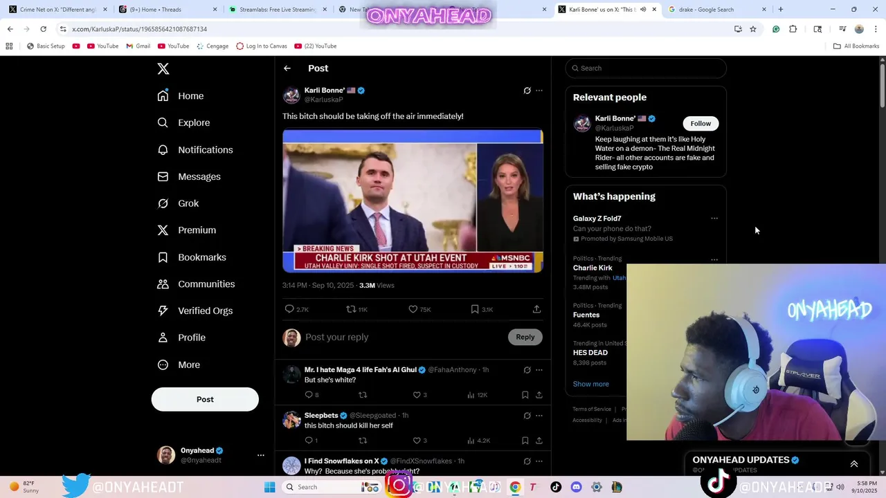Open Home in X sidebar

tap(181, 96)
